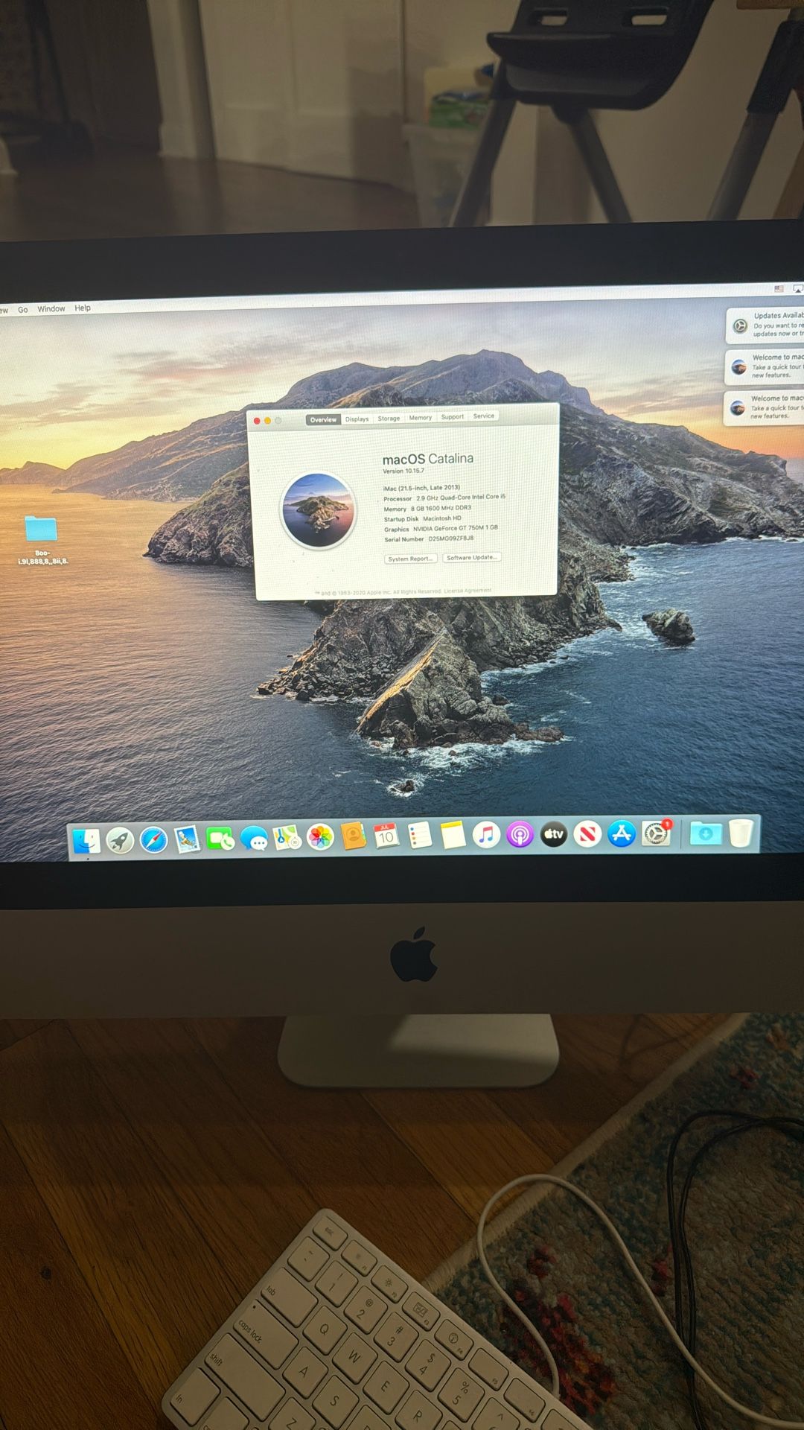Open the Window menu
The image size is (804, 1430).
click(x=51, y=309)
